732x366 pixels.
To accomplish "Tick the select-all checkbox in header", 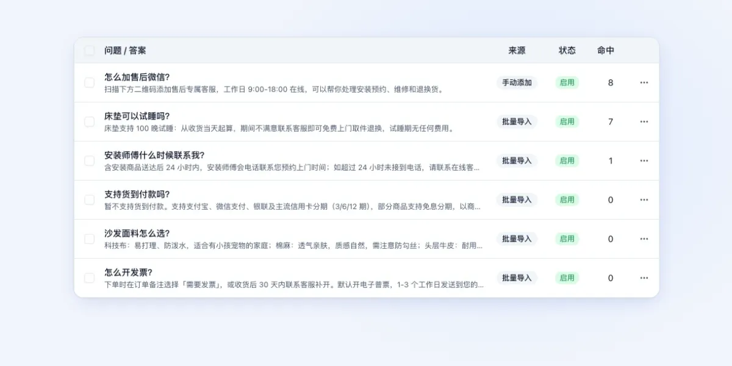I will click(89, 51).
